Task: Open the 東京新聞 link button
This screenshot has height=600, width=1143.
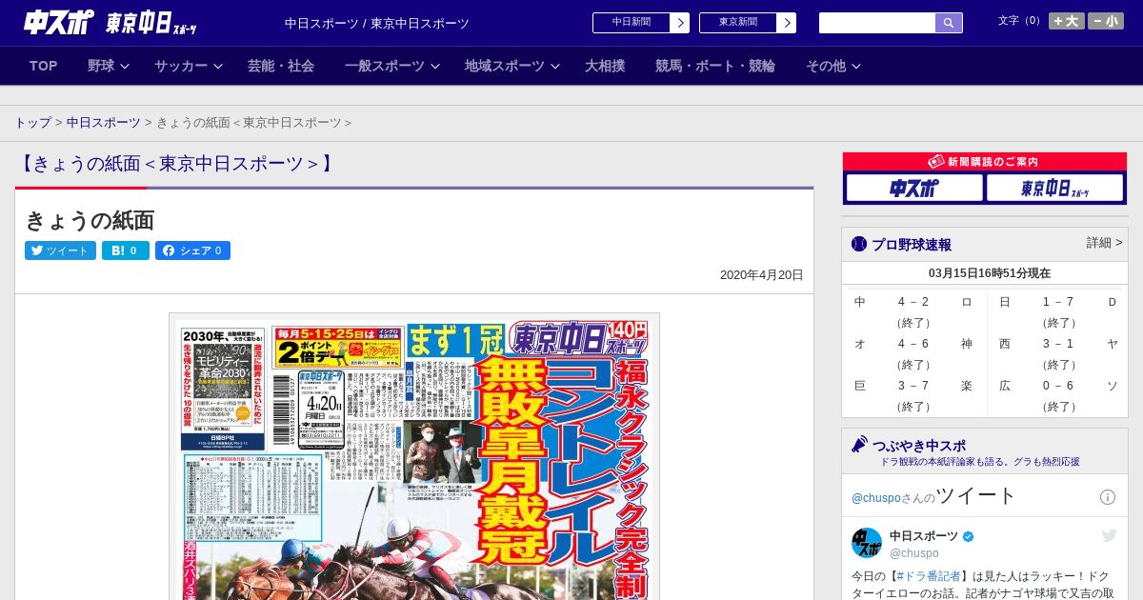Action: pos(738,23)
